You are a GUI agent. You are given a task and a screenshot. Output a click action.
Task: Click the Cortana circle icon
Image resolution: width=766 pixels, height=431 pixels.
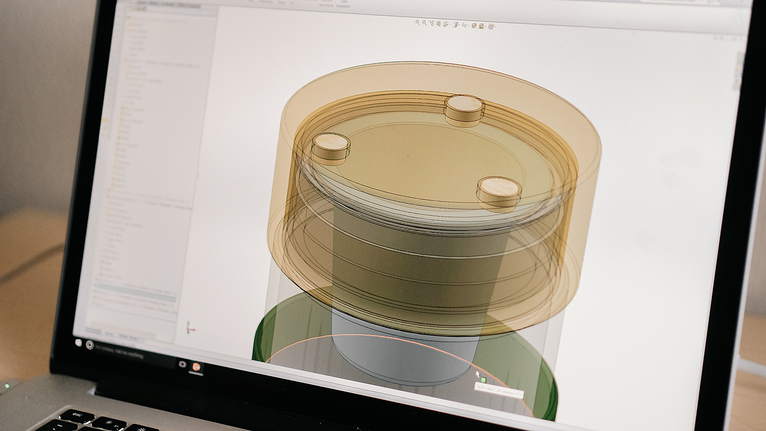(90, 345)
